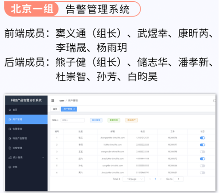The height and width of the screenshot is (193, 219).
Task: Click phone cell 12121212121
Action: point(142,138)
